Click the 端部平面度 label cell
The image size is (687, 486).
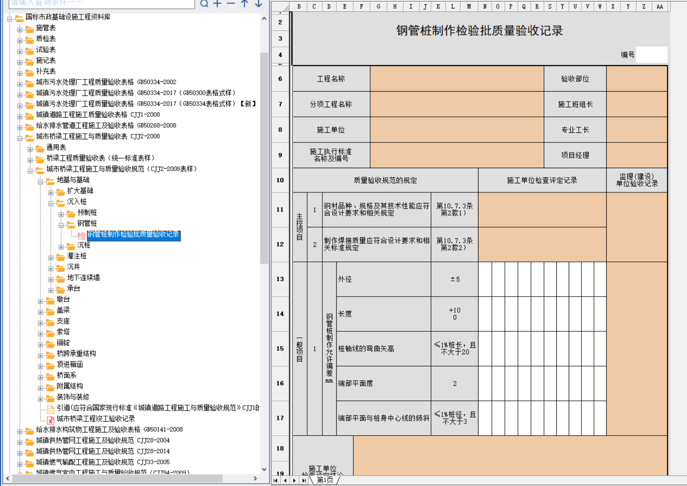click(x=384, y=384)
